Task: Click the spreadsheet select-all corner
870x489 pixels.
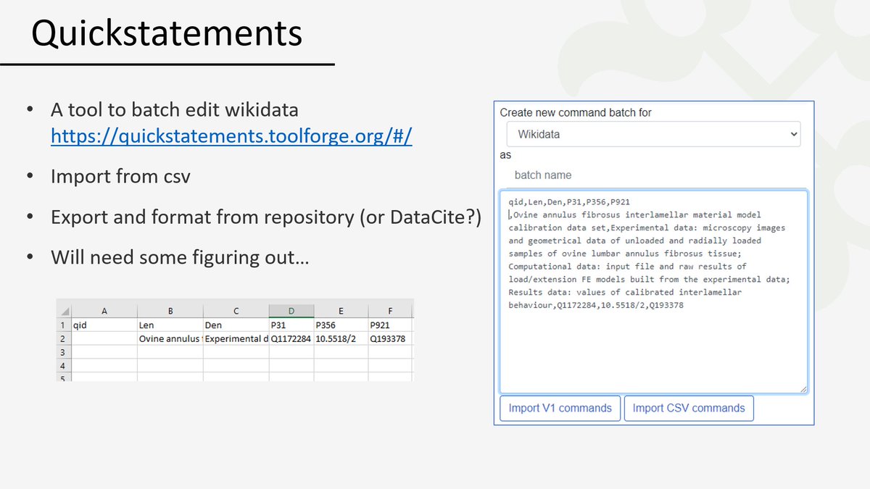Action: point(64,311)
